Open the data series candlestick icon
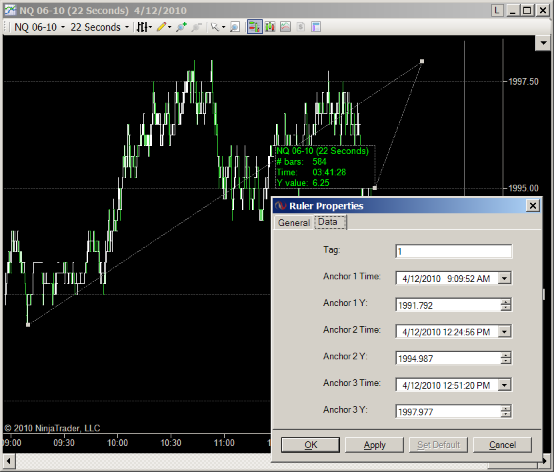The image size is (554, 472). 270,27
